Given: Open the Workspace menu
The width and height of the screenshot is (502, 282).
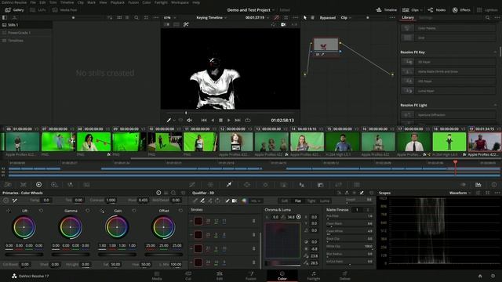Looking at the screenshot, I should click(180, 2).
